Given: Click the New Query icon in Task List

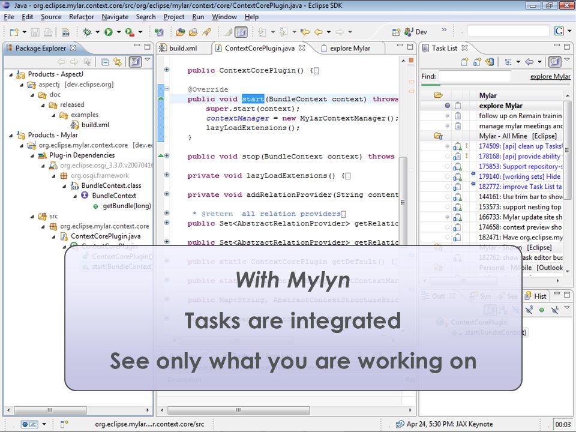Looking at the screenshot, I should click(477, 62).
